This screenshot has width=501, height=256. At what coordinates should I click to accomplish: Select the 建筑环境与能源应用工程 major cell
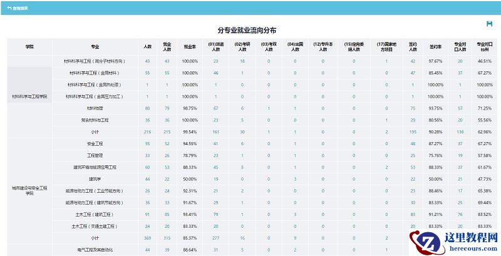[95, 167]
